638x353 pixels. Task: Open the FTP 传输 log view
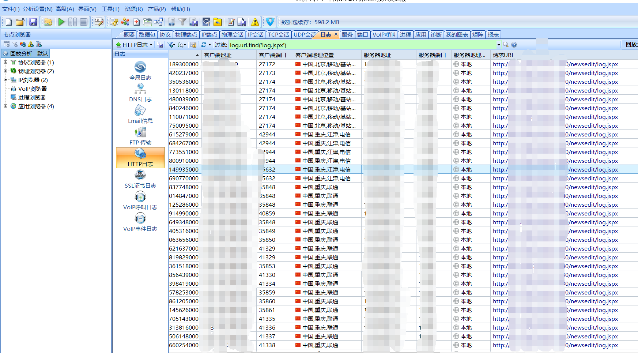(x=140, y=136)
